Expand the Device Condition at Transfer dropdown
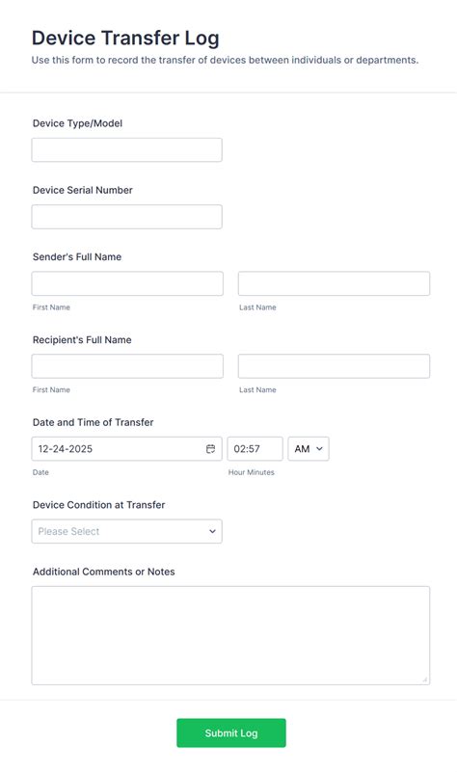The image size is (457, 772). point(126,531)
